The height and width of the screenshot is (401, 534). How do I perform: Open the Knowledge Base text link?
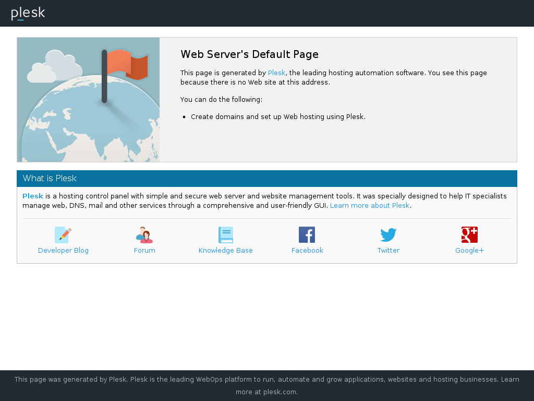point(225,250)
